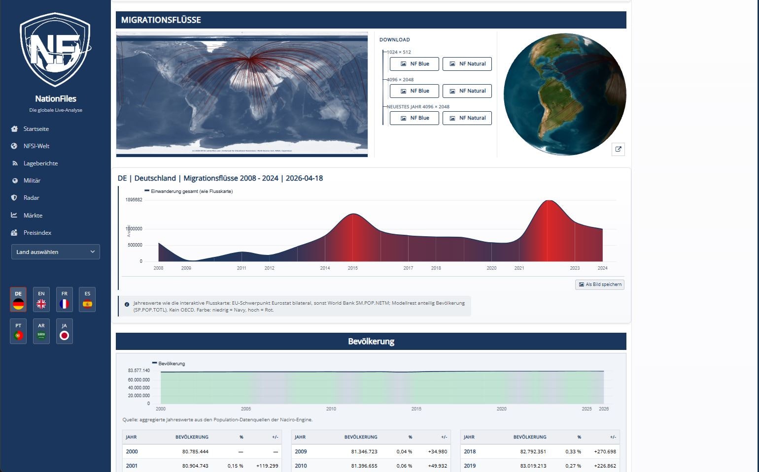Open the globe in external view icon
This screenshot has width=759, height=472.
[618, 149]
